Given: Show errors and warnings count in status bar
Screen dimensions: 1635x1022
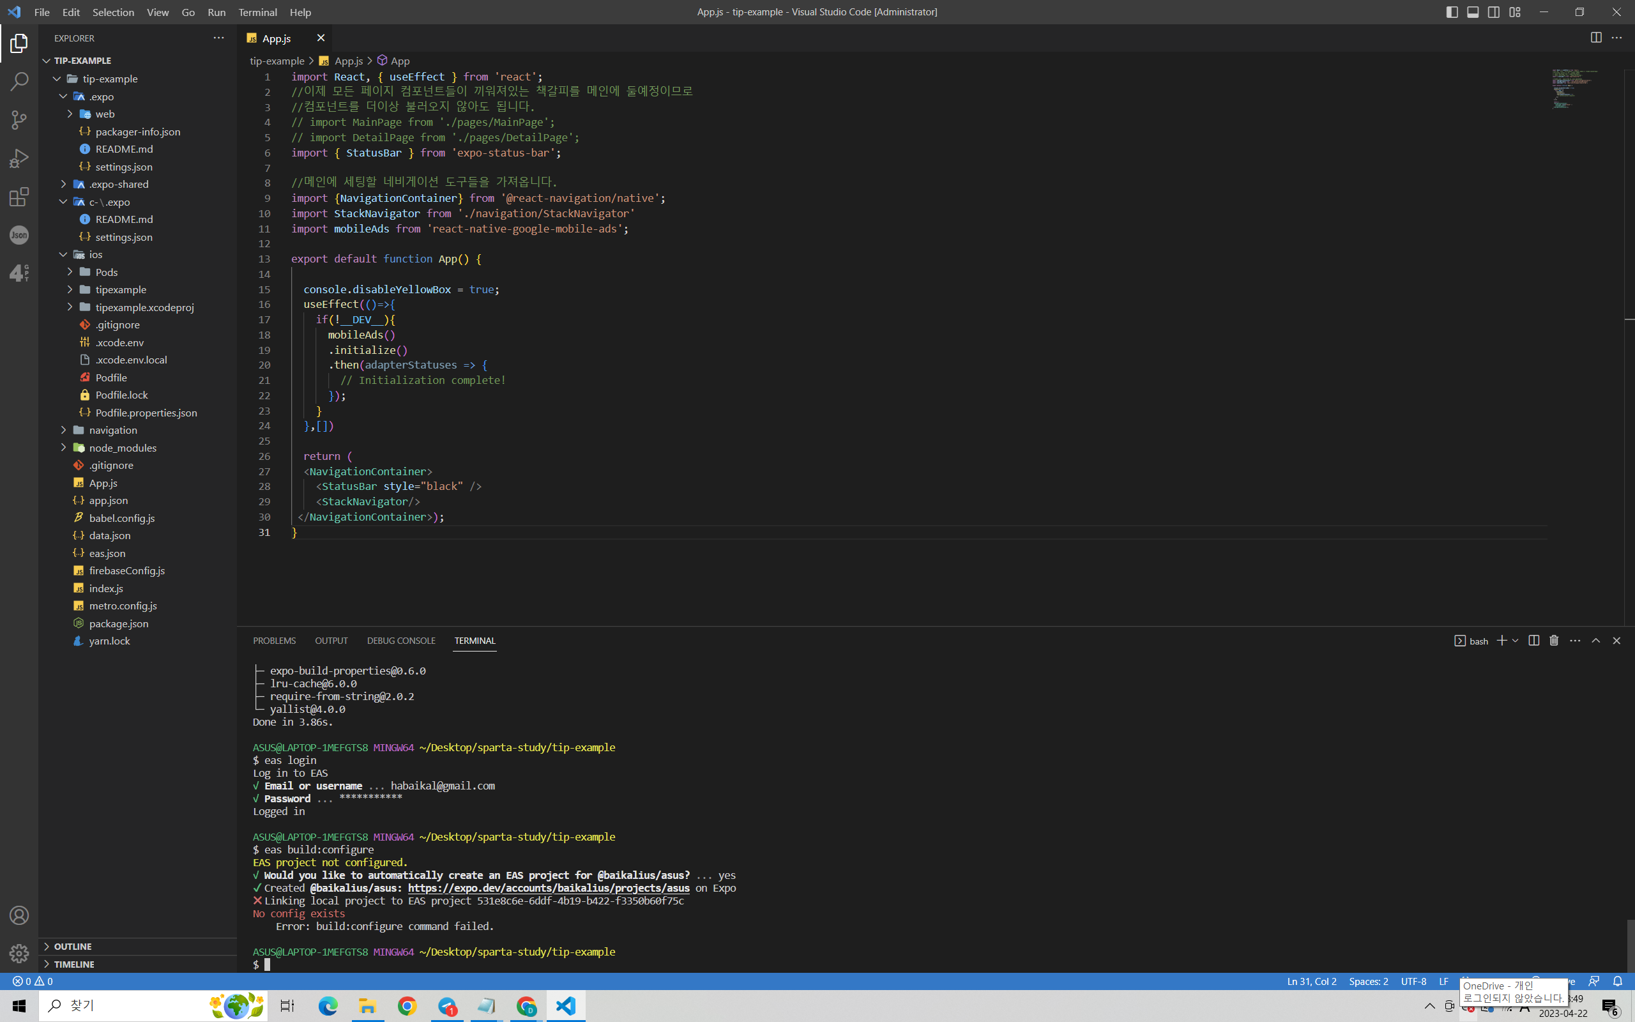Looking at the screenshot, I should click(x=33, y=980).
